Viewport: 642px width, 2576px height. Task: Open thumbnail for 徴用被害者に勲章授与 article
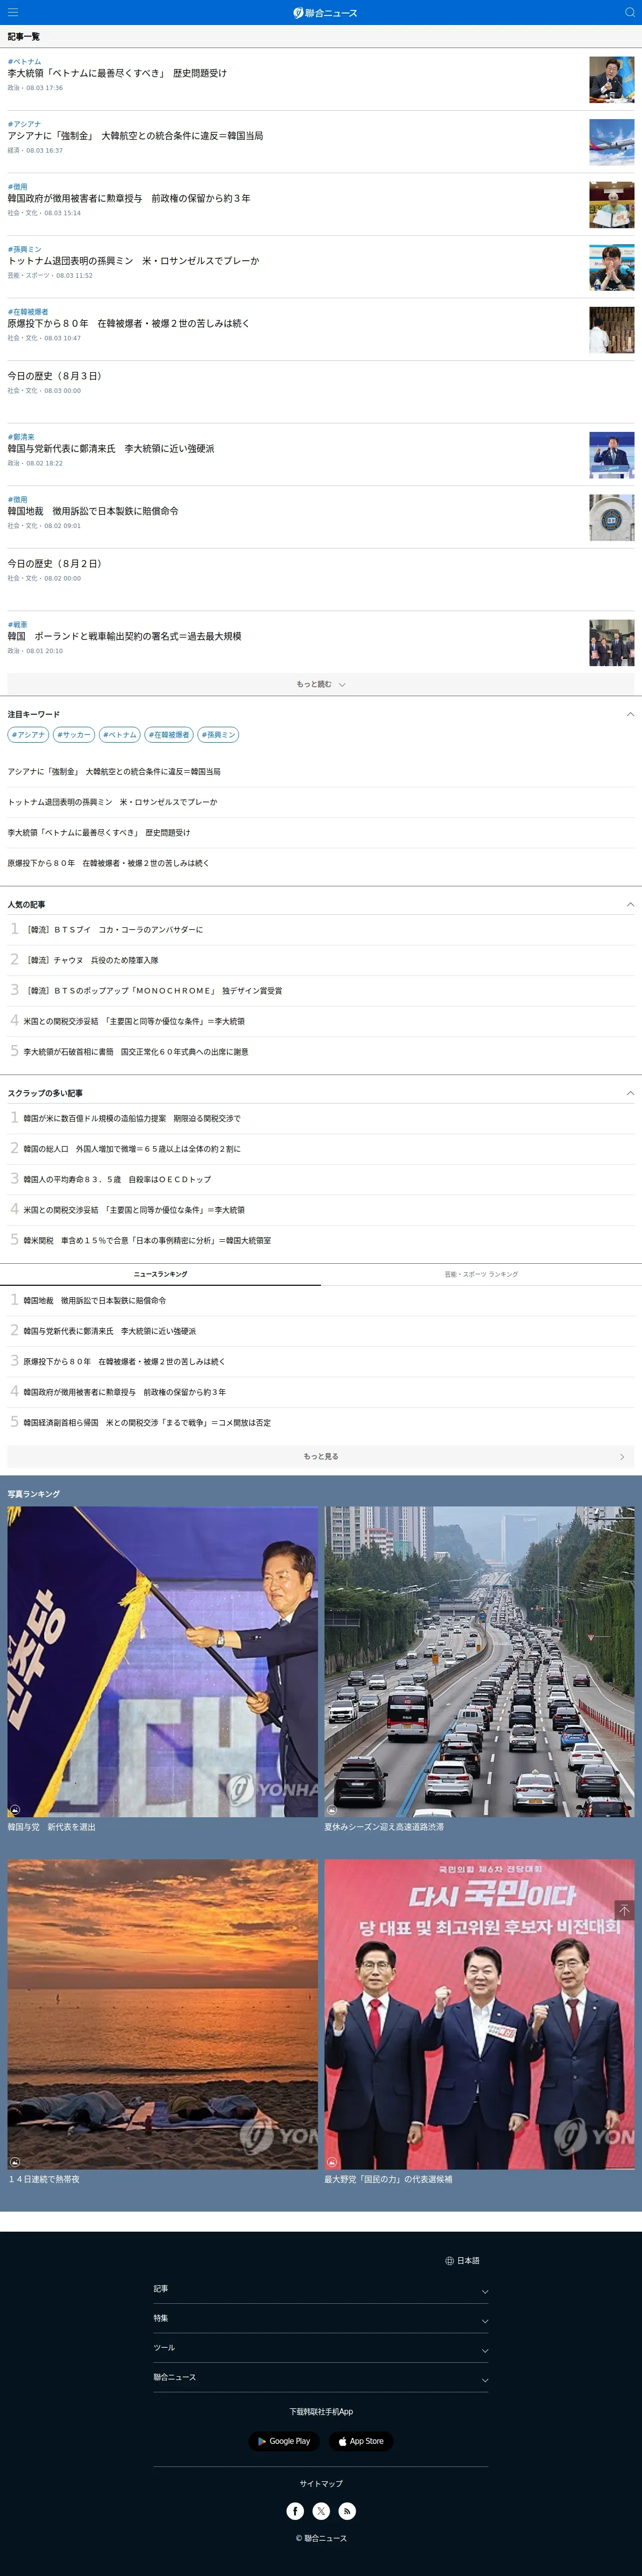[x=611, y=205]
